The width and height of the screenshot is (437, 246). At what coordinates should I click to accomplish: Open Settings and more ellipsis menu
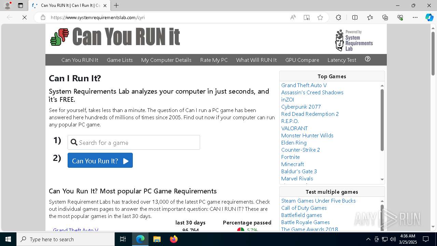click(415, 17)
